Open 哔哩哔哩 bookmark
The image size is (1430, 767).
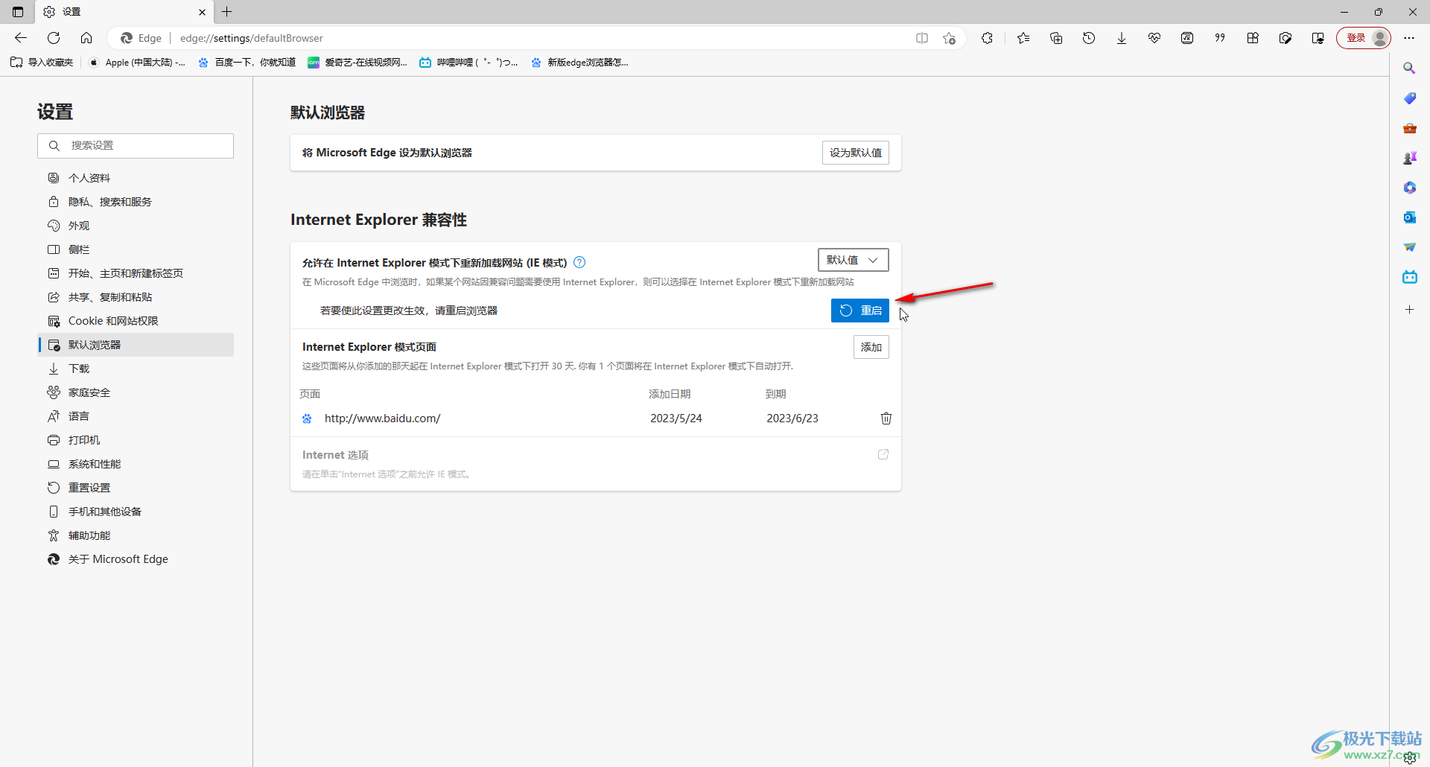tap(468, 63)
